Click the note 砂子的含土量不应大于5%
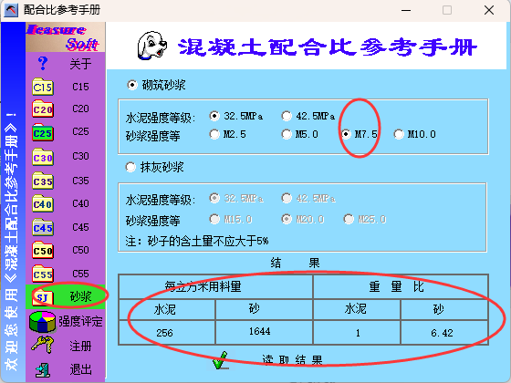The width and height of the screenshot is (511, 383). 197,241
